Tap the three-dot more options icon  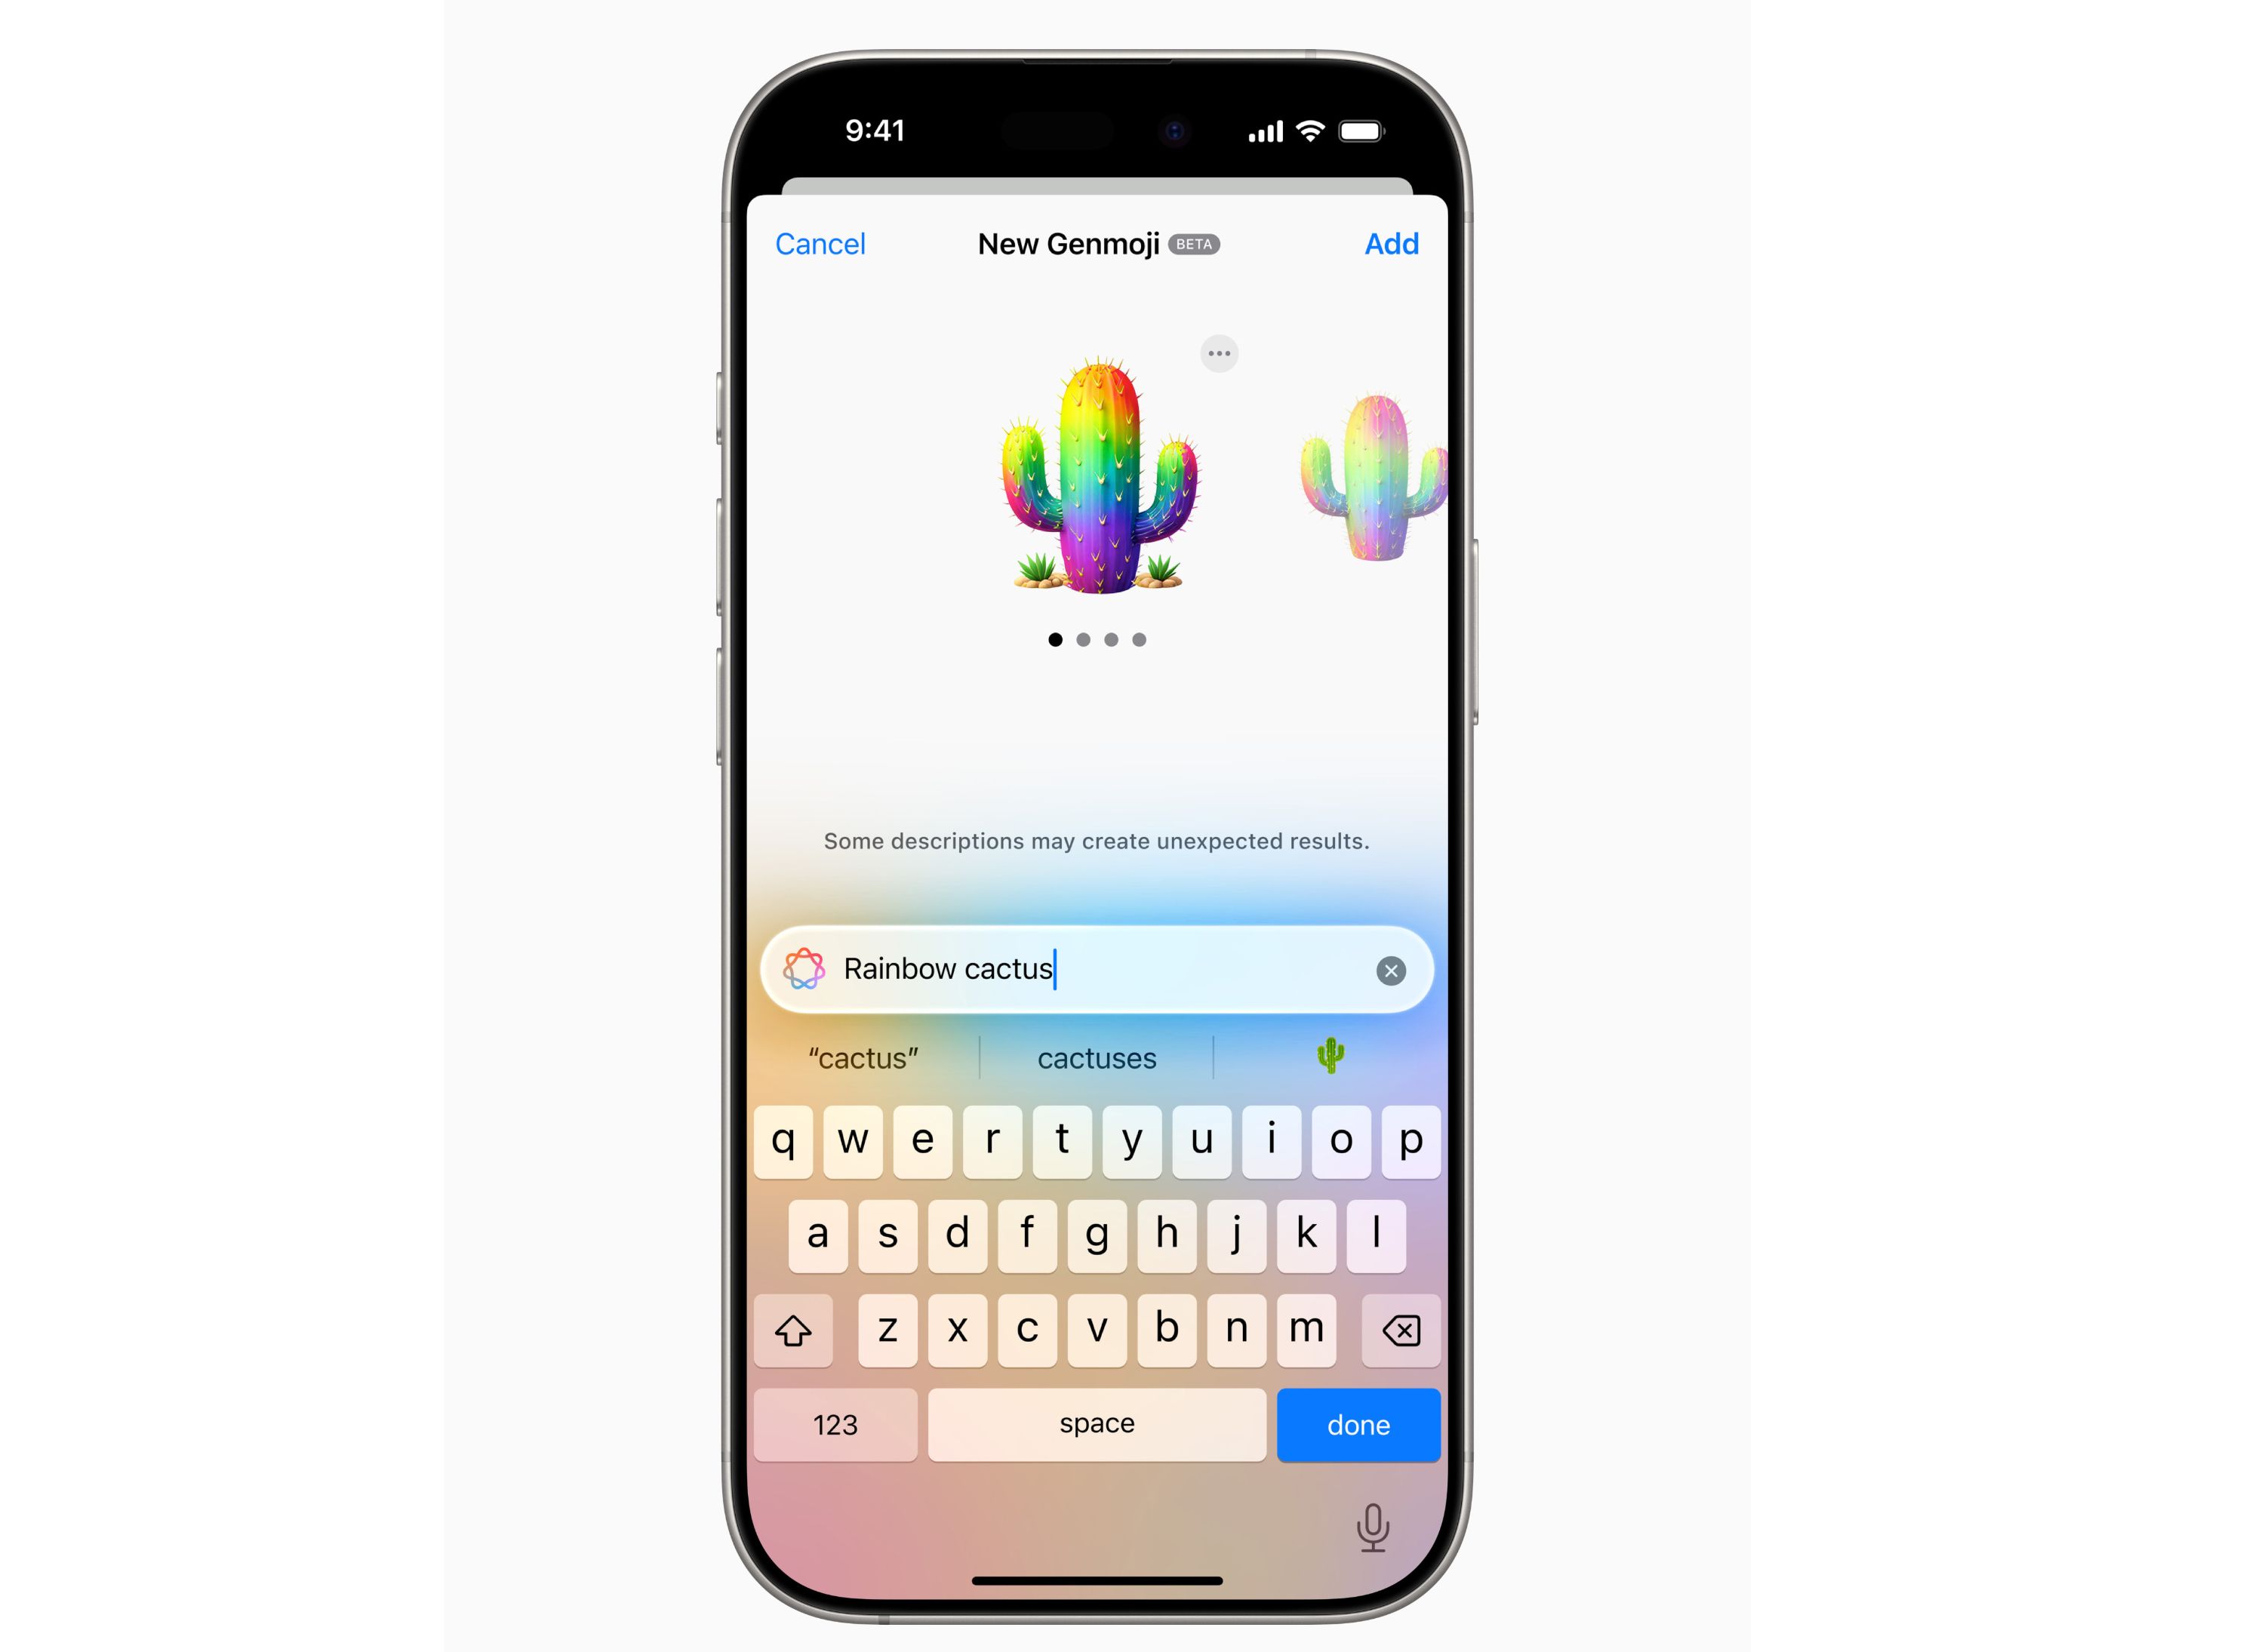click(1220, 353)
